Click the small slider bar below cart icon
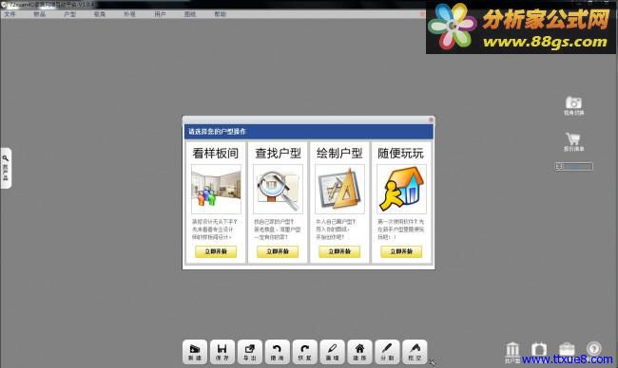This screenshot has height=368, width=618. pyautogui.click(x=573, y=166)
